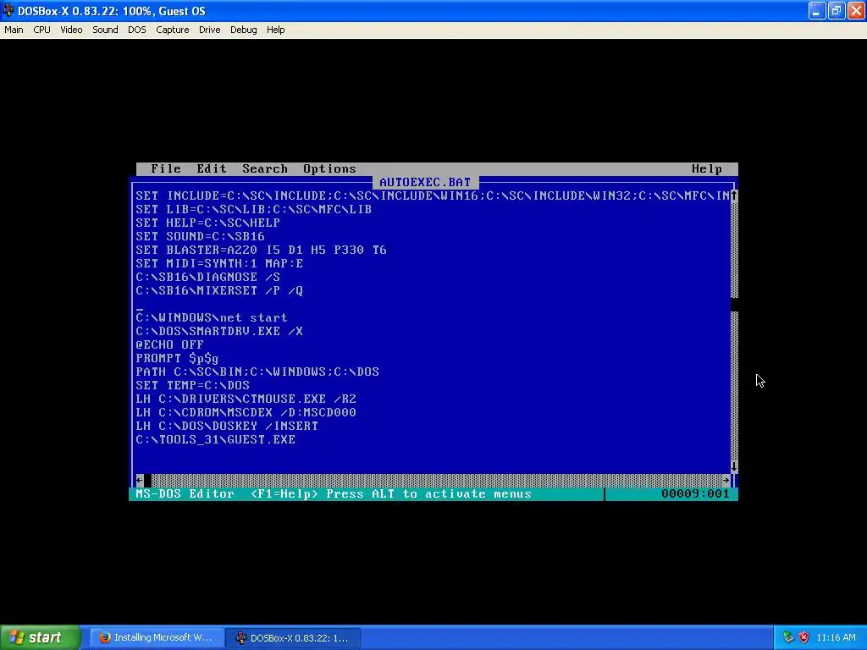
Task: Click the SET HELP=C:\SC\HELP line
Action: click(x=208, y=223)
